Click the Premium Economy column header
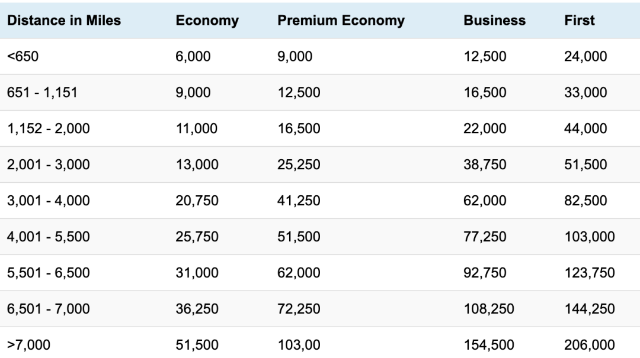 coord(341,21)
